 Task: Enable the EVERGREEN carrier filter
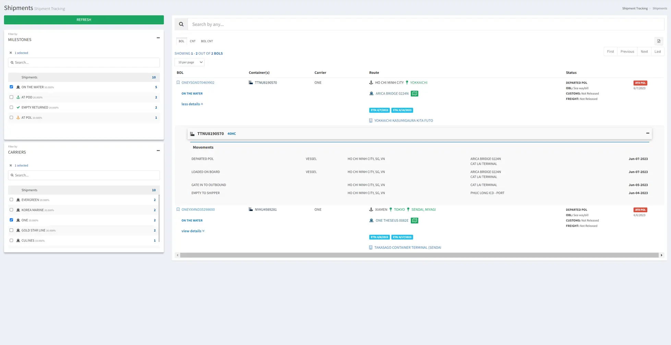pos(11,200)
